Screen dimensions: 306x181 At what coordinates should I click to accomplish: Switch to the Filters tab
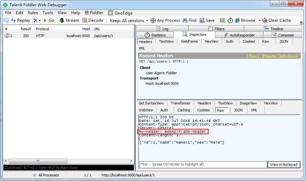pyautogui.click(x=216, y=29)
